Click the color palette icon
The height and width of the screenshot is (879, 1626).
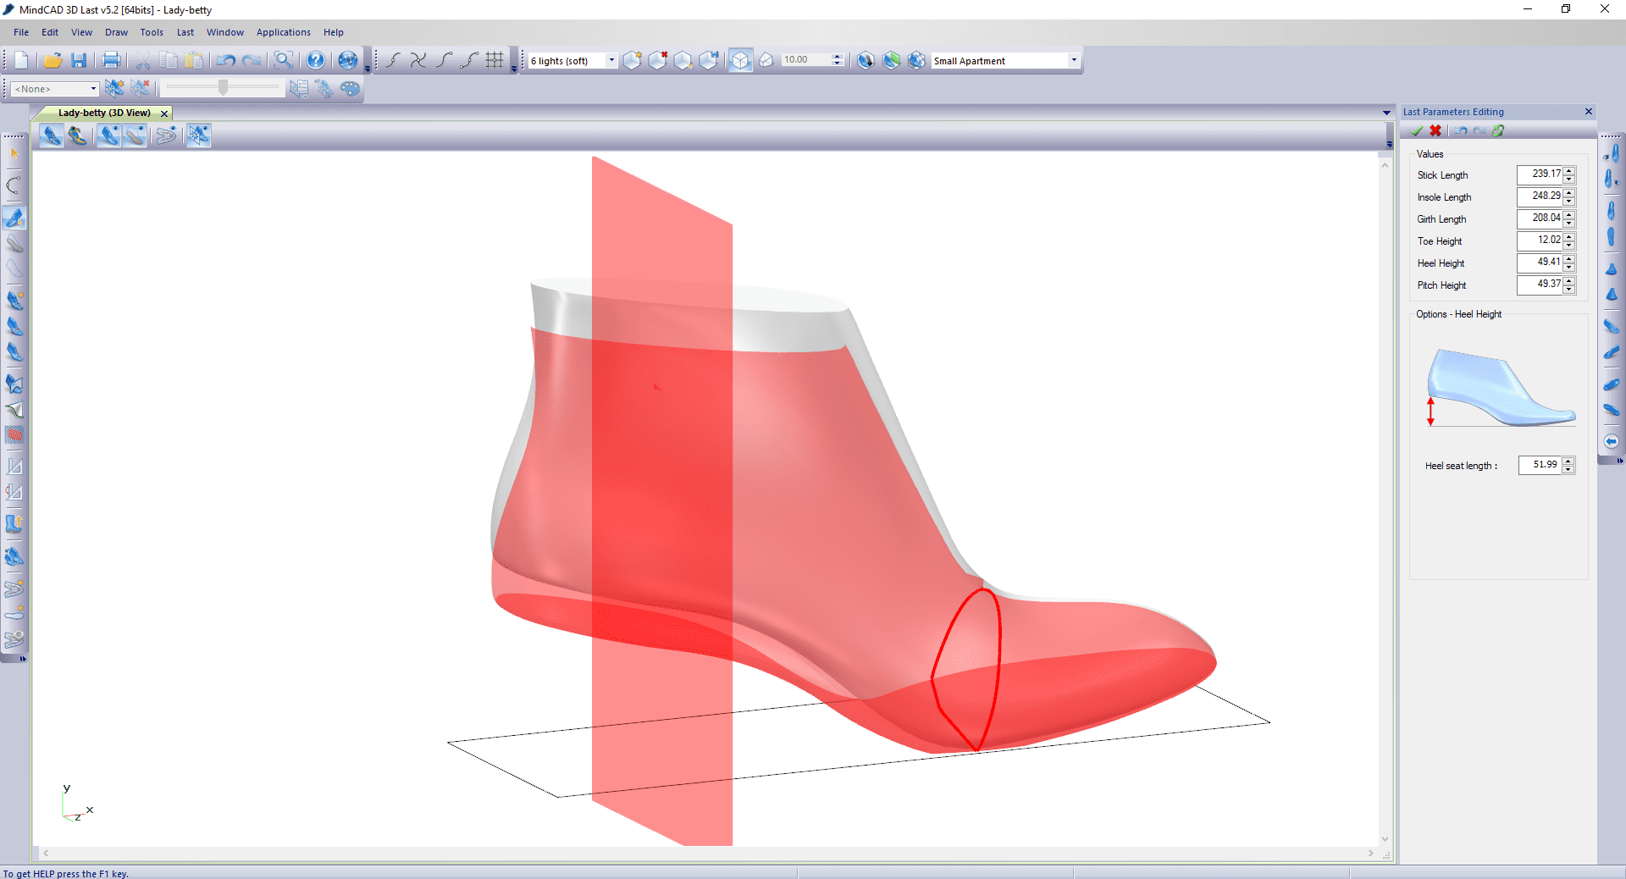(x=350, y=89)
